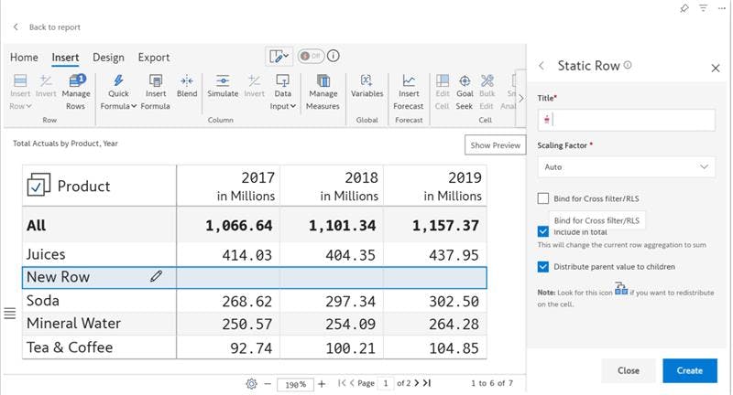Go back in Static Row panel
733x395 pixels.
541,66
